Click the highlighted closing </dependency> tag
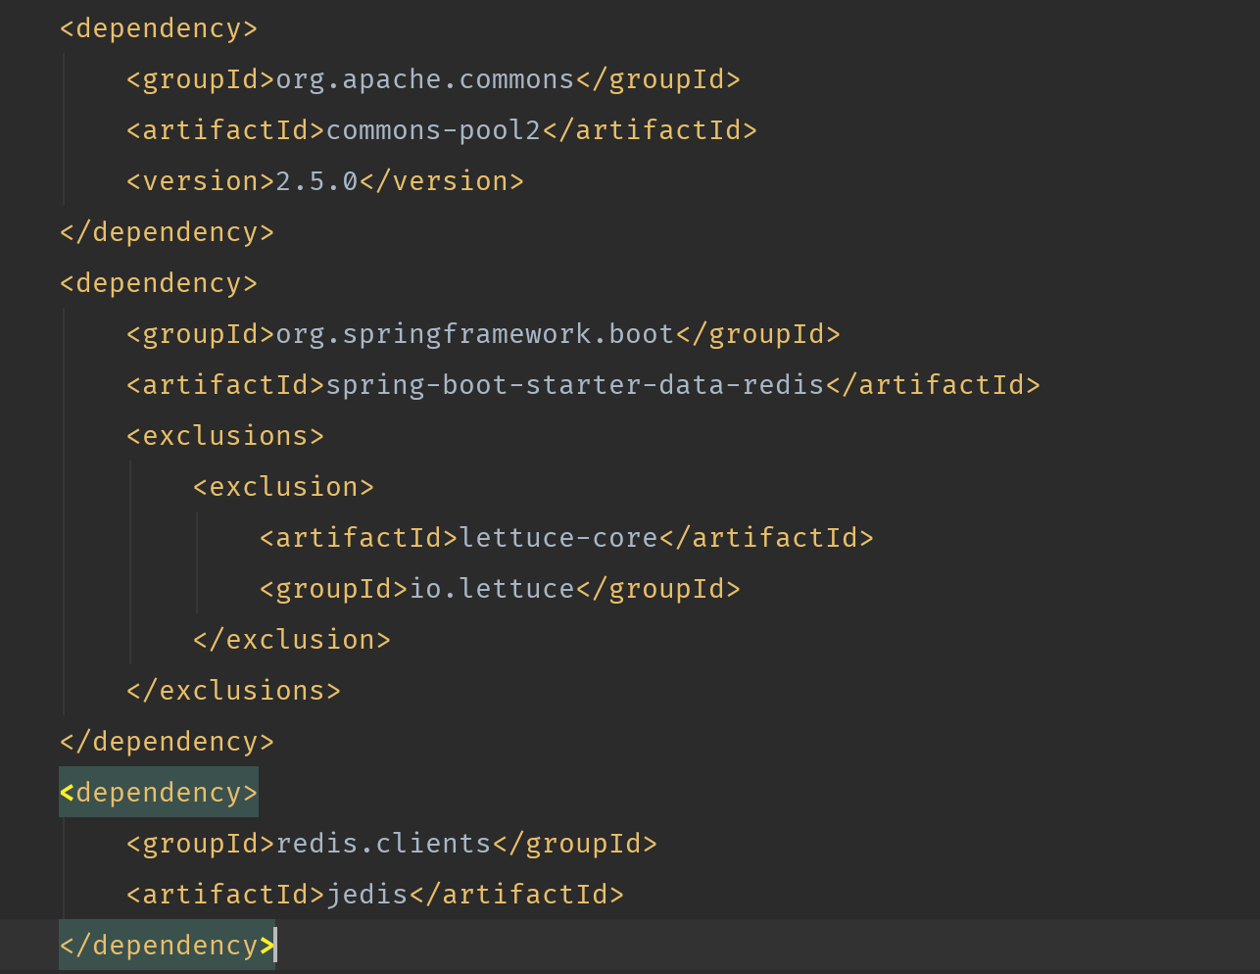This screenshot has height=974, width=1260. (168, 946)
